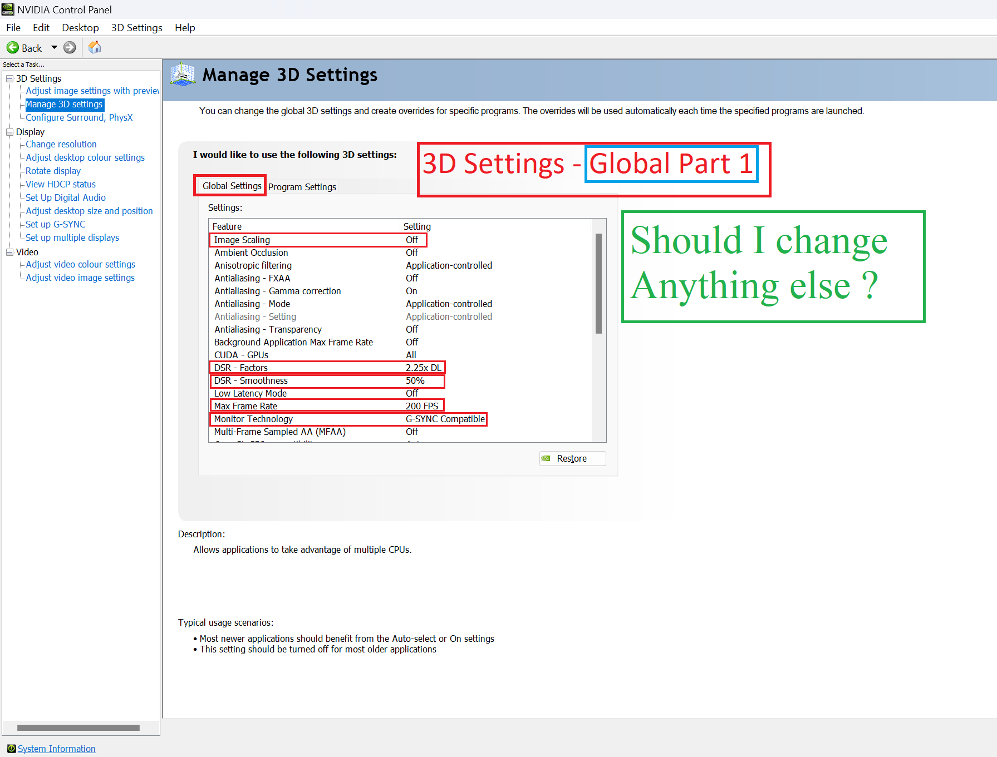Collapse the Display tree node
997x757 pixels.
9,132
